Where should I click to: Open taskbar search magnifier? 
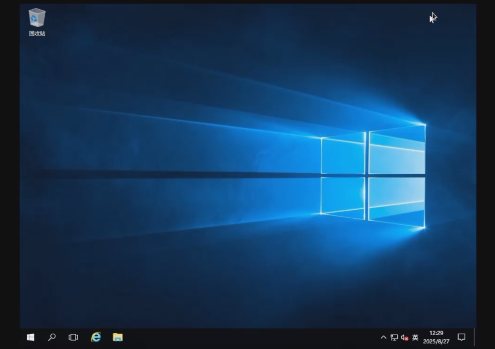point(52,337)
